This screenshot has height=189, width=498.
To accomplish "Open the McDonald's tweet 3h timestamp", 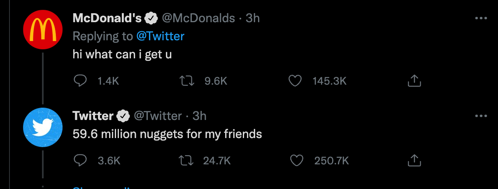I will (x=253, y=18).
